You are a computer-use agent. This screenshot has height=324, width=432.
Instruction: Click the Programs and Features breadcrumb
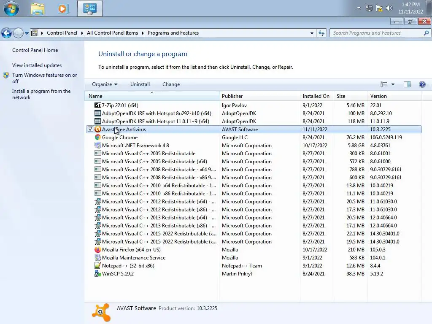[173, 33]
